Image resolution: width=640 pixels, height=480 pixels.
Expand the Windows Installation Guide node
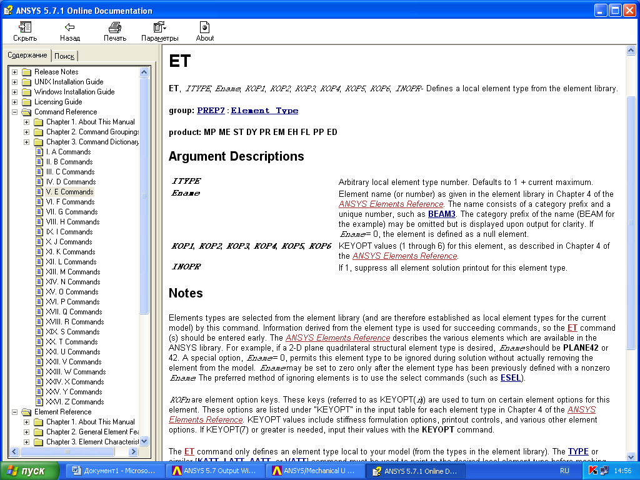pos(15,92)
